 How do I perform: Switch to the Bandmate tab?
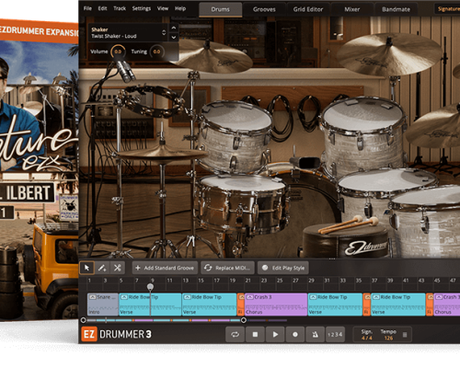click(x=396, y=9)
